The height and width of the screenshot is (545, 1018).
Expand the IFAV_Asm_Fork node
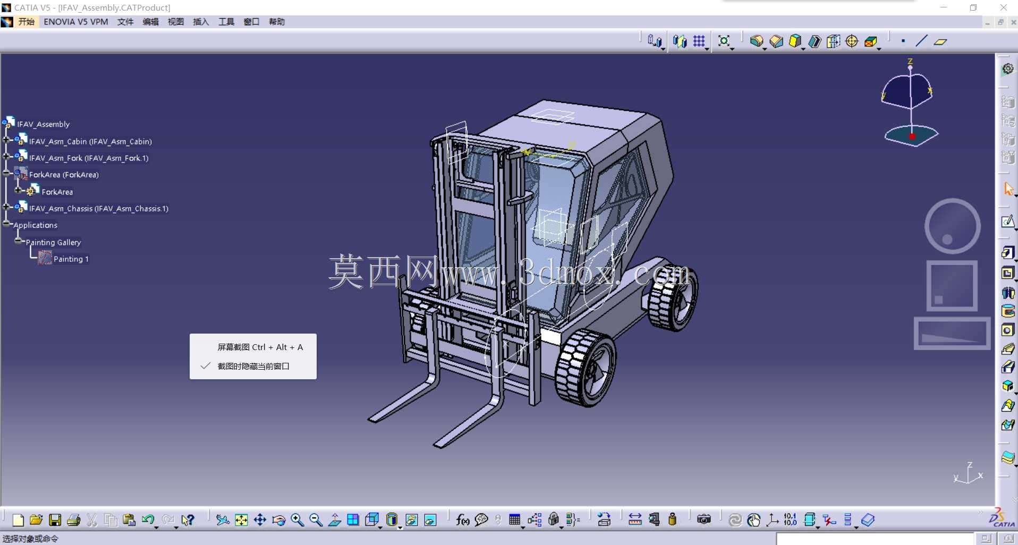tap(6, 157)
